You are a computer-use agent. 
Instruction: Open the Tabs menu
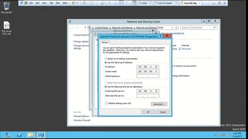tap(58, 3)
